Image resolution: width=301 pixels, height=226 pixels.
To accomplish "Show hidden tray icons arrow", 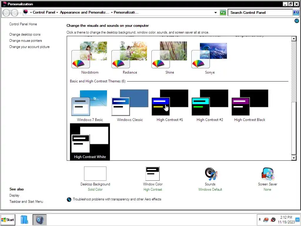I will tap(260, 219).
